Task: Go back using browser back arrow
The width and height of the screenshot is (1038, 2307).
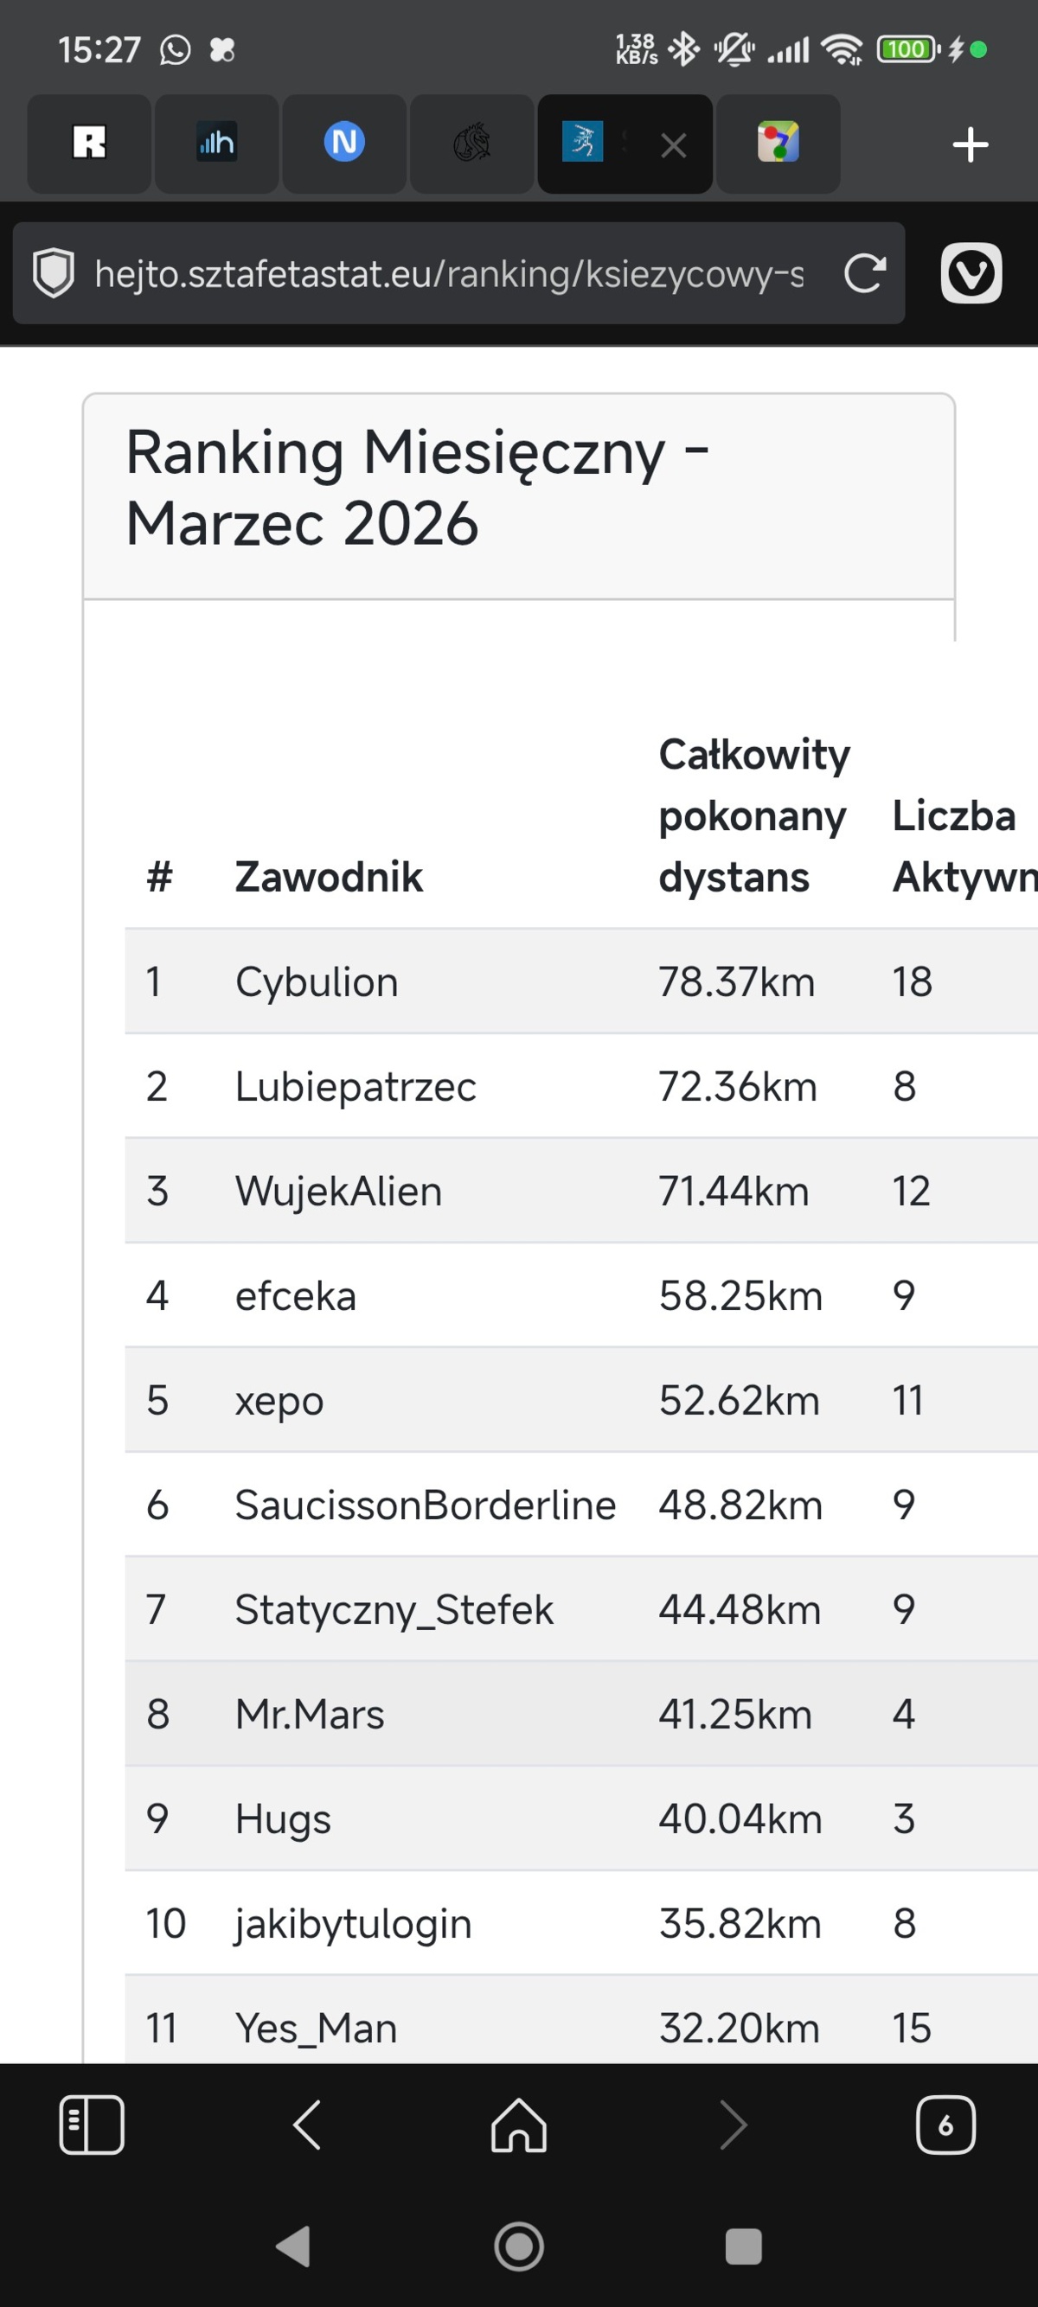Action: click(307, 2124)
